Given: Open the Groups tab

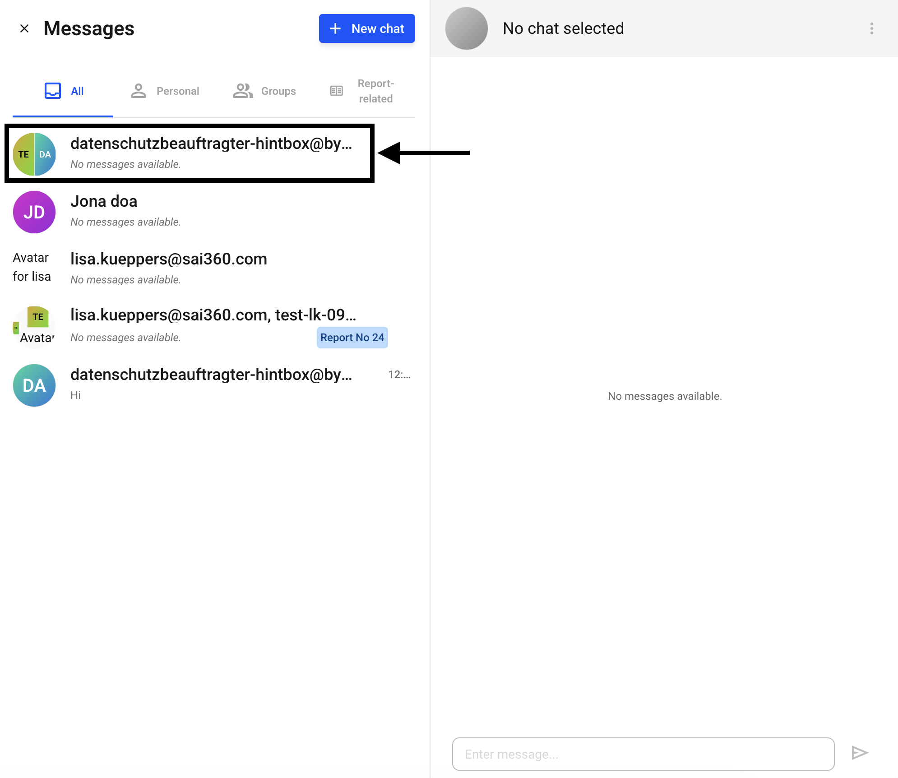Looking at the screenshot, I should coord(265,91).
